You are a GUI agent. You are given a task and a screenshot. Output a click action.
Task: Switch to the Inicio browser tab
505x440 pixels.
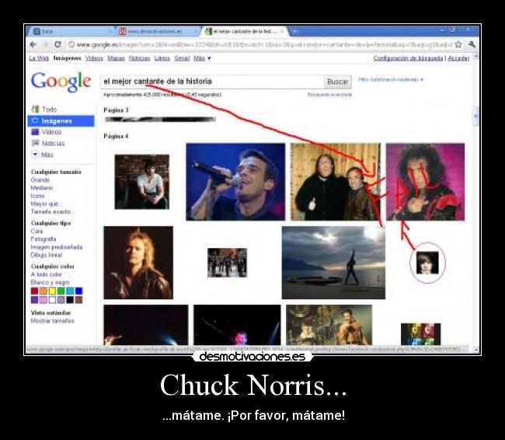[x=69, y=31]
